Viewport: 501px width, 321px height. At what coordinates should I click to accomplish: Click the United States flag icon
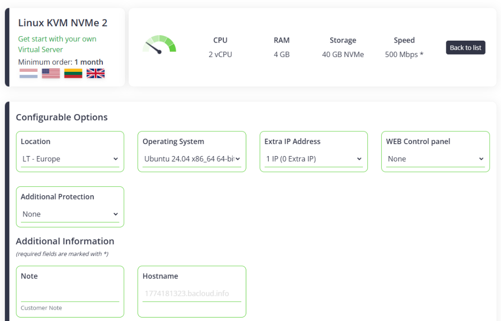51,73
